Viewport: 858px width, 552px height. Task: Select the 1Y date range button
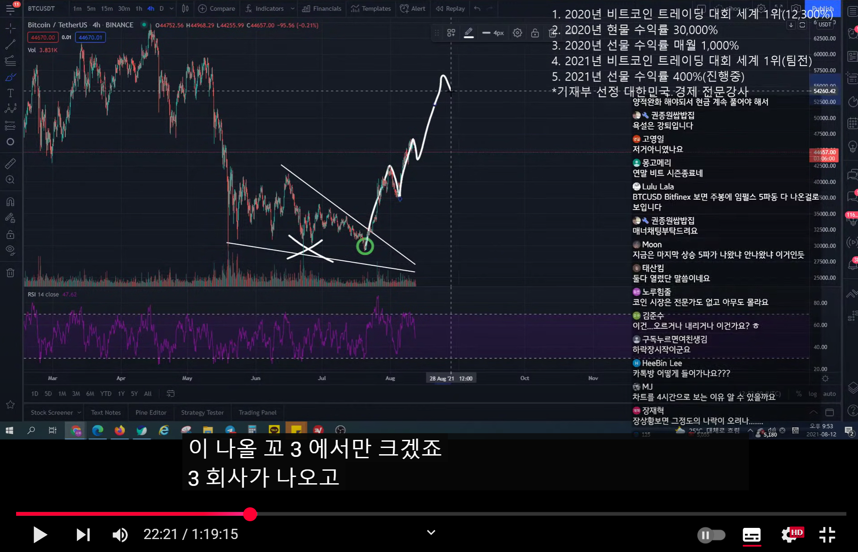coord(121,393)
